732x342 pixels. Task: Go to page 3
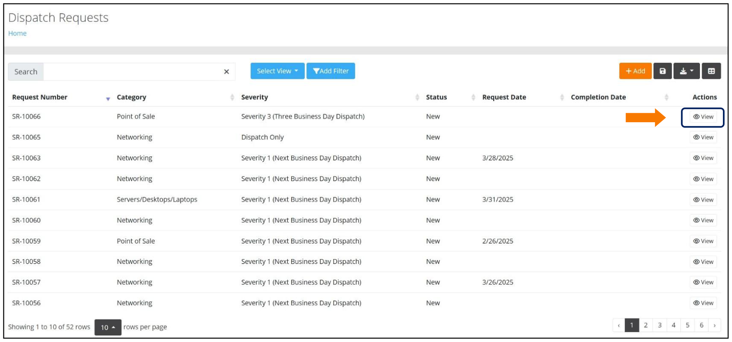coord(660,325)
